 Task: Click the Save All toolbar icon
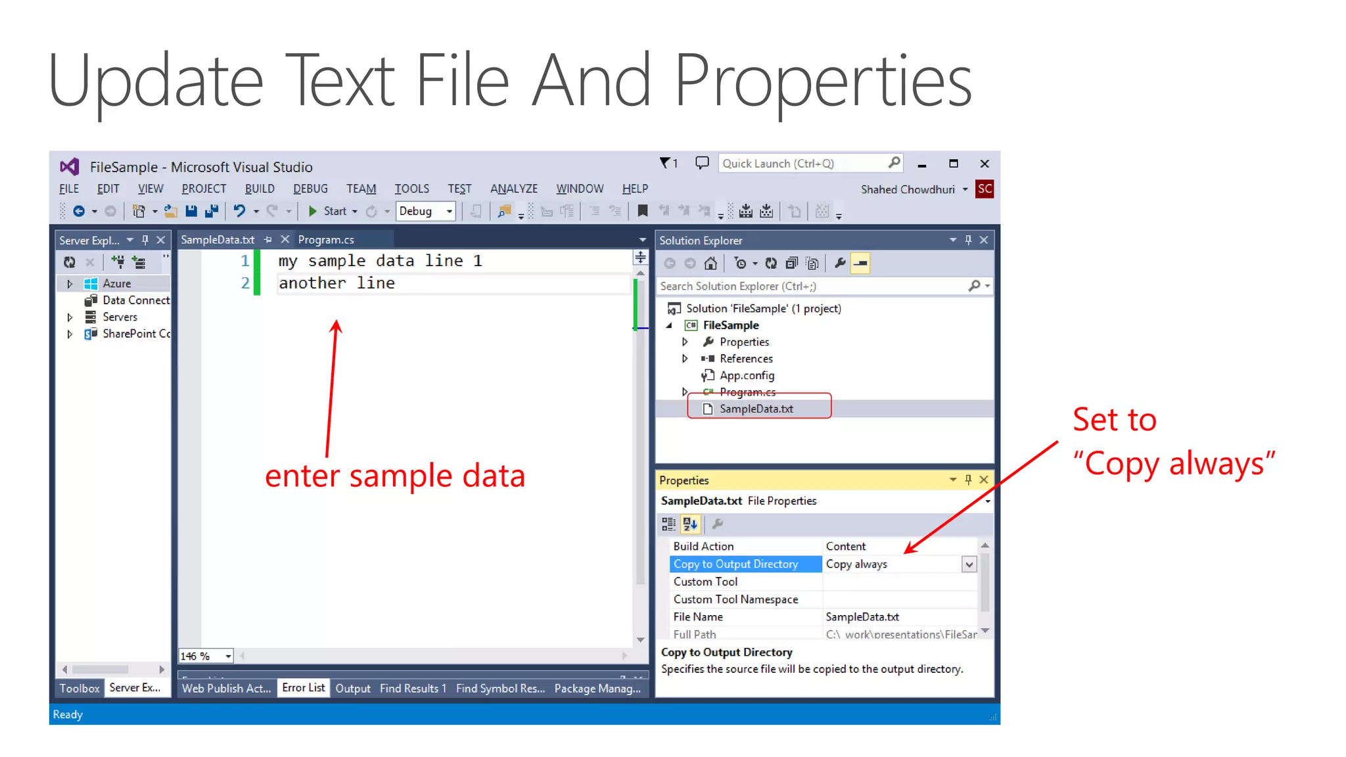pos(212,211)
